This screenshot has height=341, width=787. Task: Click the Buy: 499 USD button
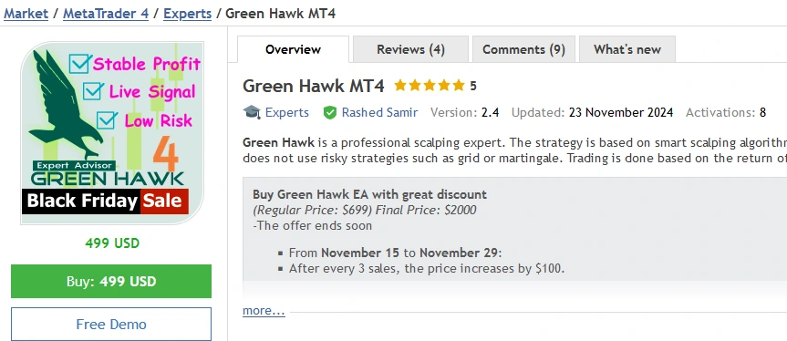click(111, 282)
